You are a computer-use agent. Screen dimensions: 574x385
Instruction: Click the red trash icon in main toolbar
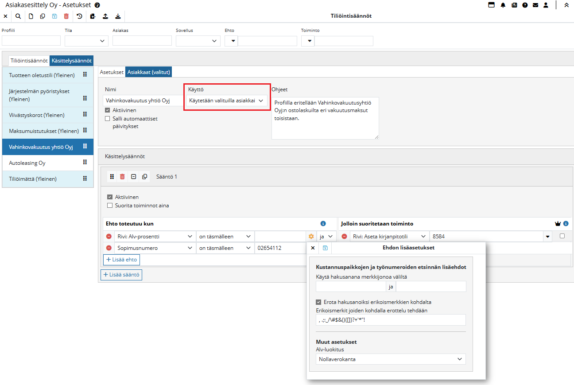(x=66, y=16)
